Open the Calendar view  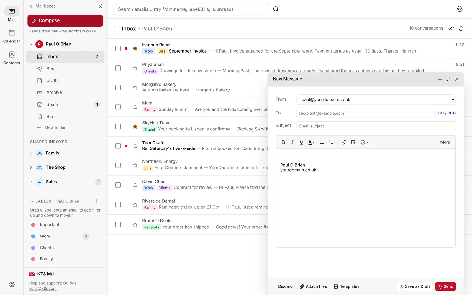pyautogui.click(x=12, y=36)
